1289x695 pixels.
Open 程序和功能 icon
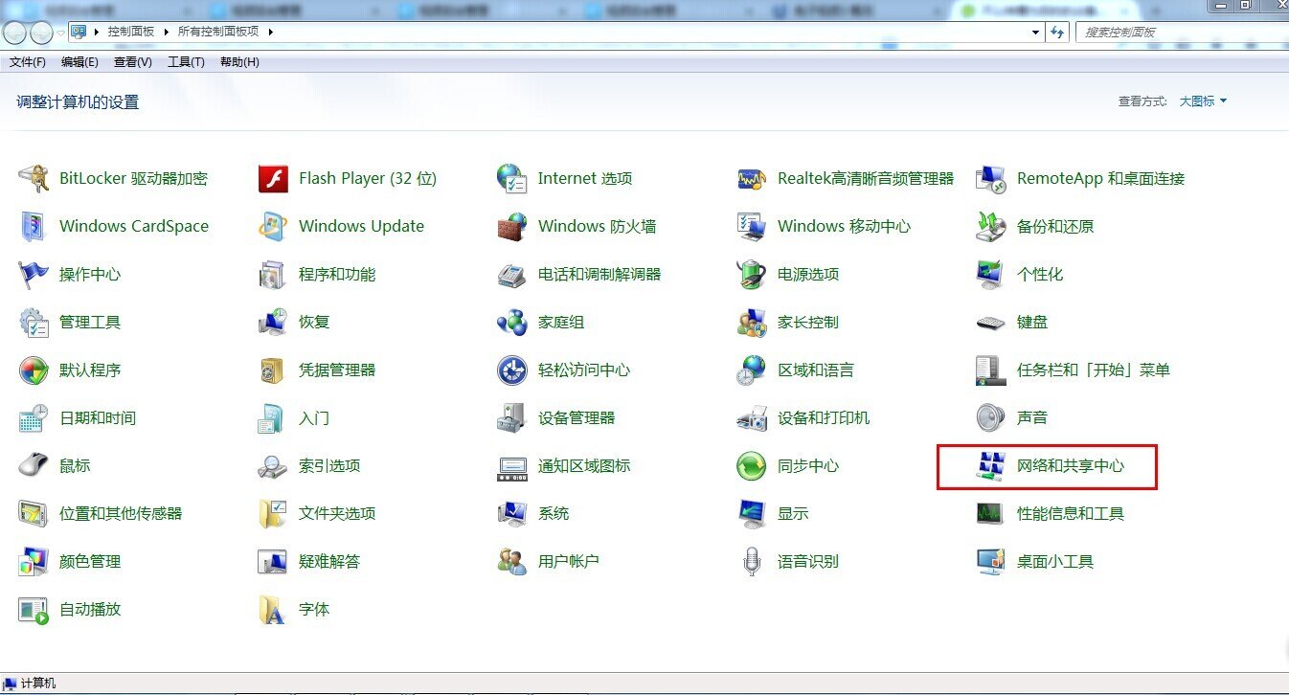(273, 274)
